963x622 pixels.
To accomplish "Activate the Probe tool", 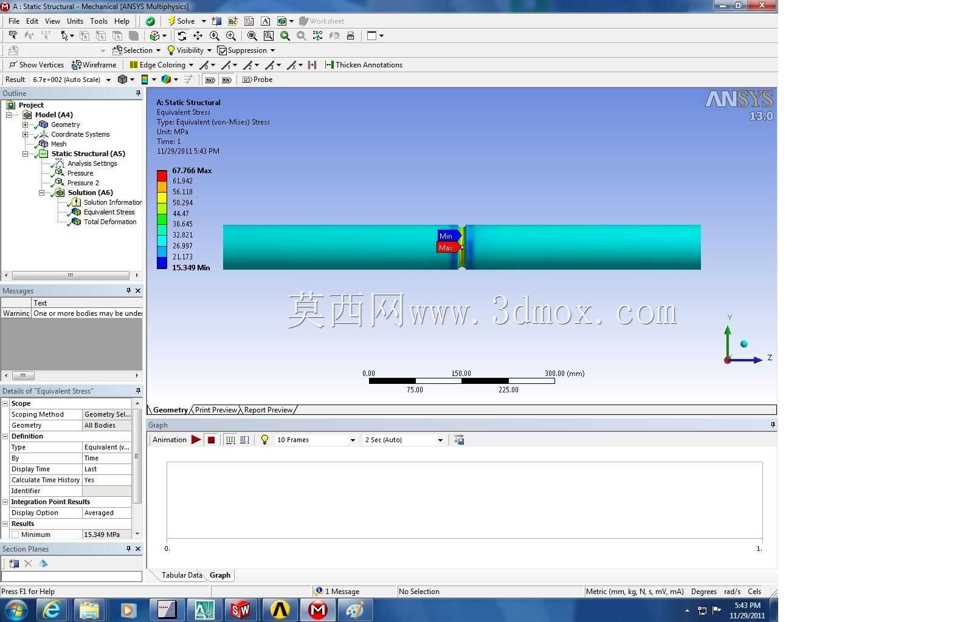I will [257, 80].
